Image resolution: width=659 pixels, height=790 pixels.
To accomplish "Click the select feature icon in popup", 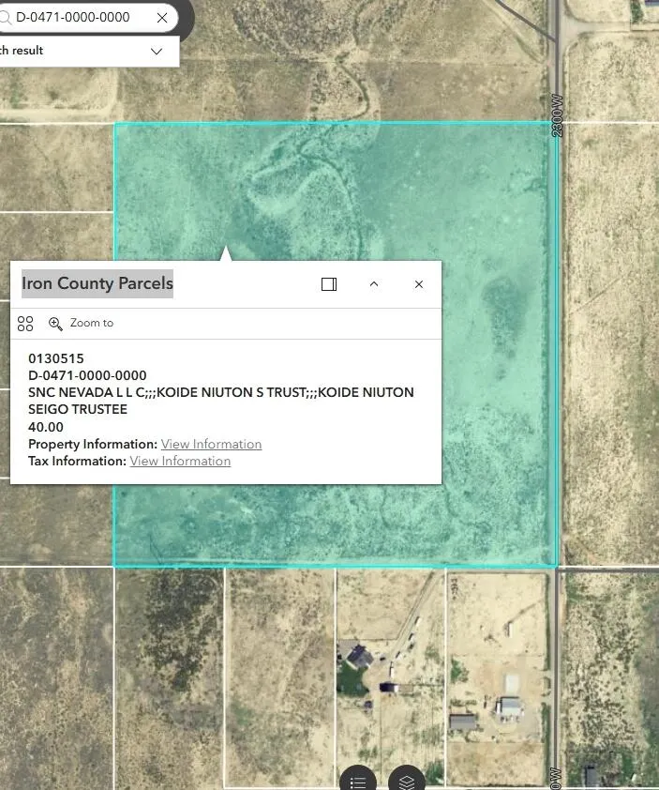I will point(25,324).
